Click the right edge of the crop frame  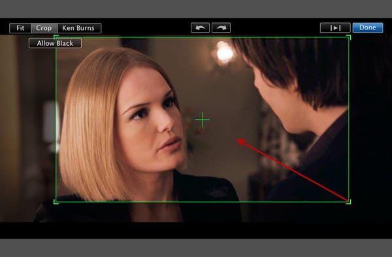click(x=349, y=120)
